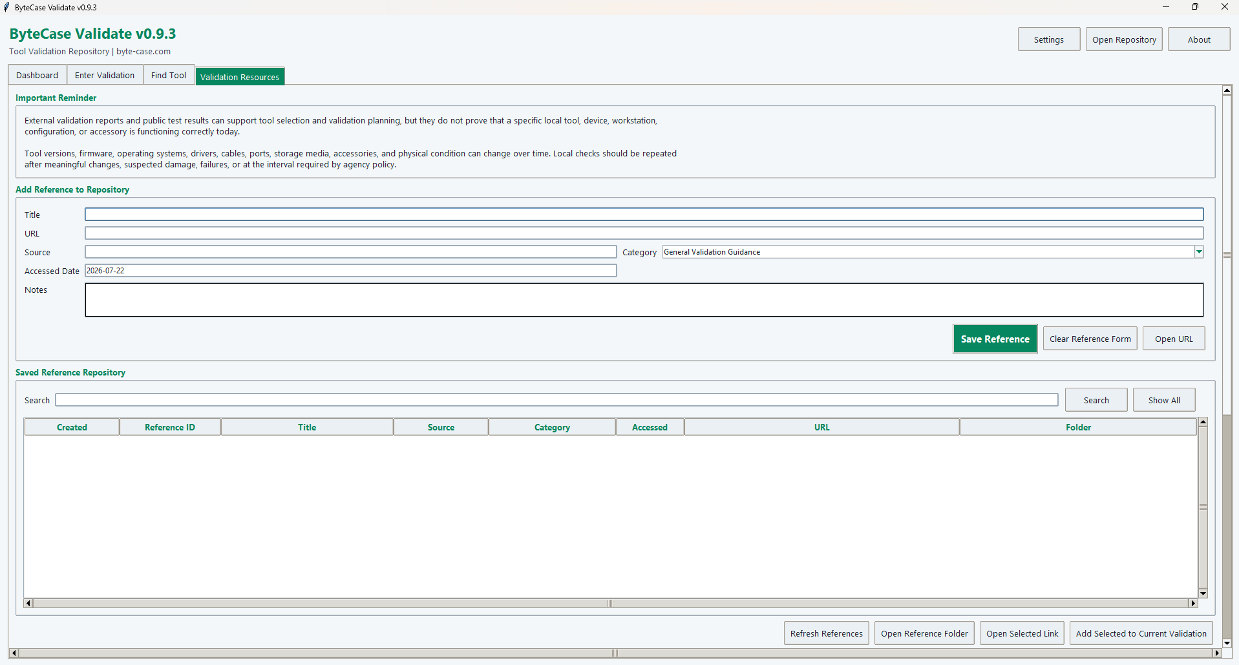Sort by the Folder column header
Viewport: 1239px width, 665px height.
click(1078, 427)
